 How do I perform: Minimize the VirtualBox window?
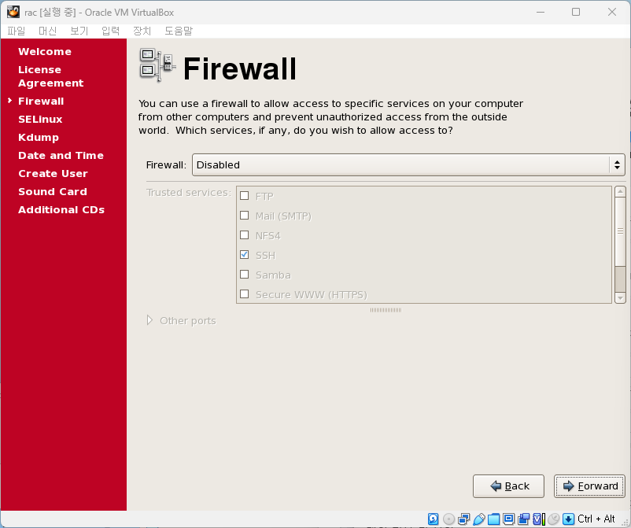coord(541,12)
